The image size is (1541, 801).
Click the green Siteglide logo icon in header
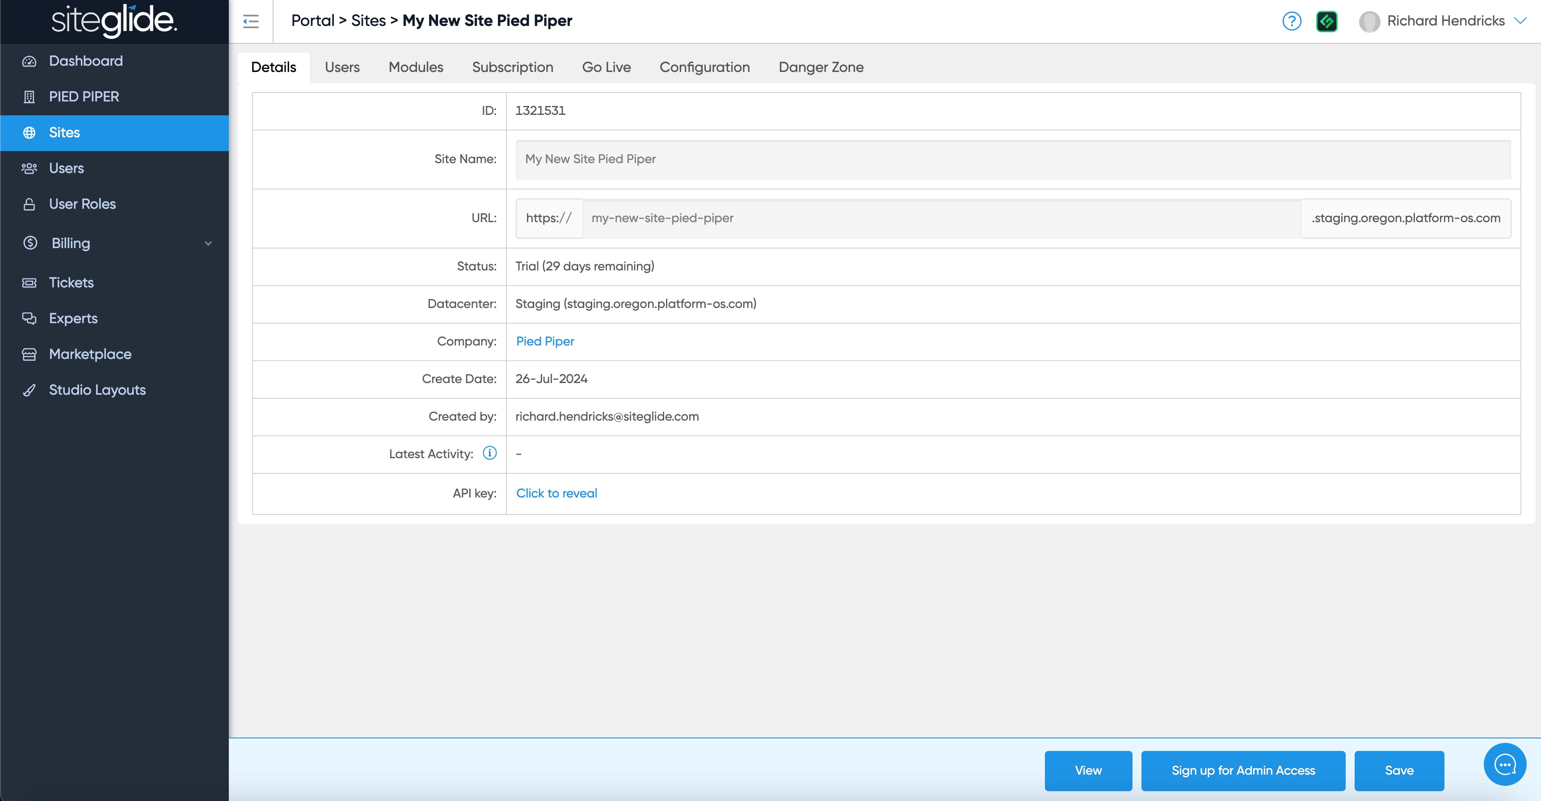pyautogui.click(x=1326, y=21)
